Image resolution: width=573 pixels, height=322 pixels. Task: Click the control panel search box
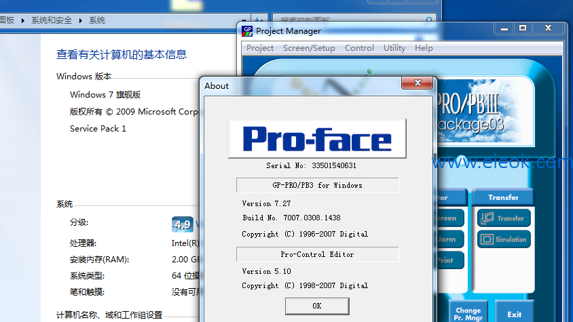354,19
